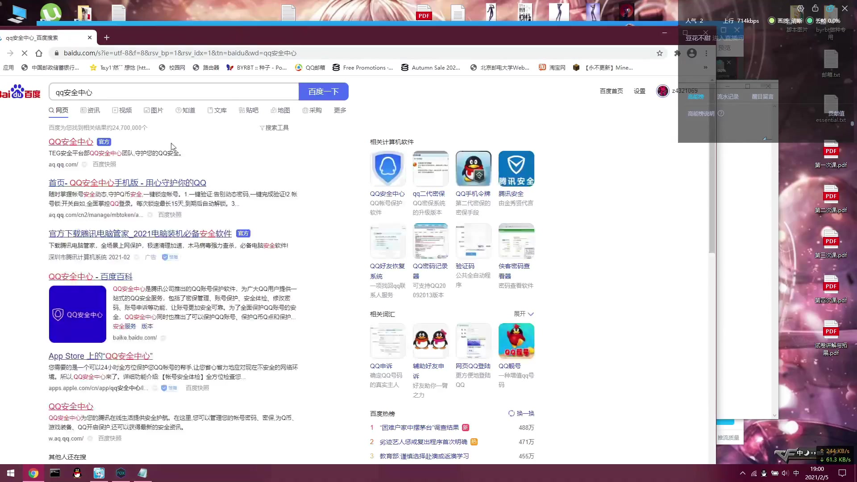Open the notification center icon

pos(842,473)
